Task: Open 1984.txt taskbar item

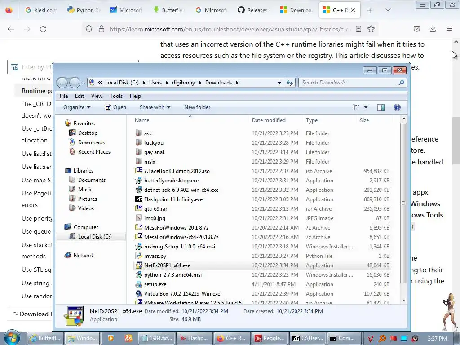Action: [157, 338]
